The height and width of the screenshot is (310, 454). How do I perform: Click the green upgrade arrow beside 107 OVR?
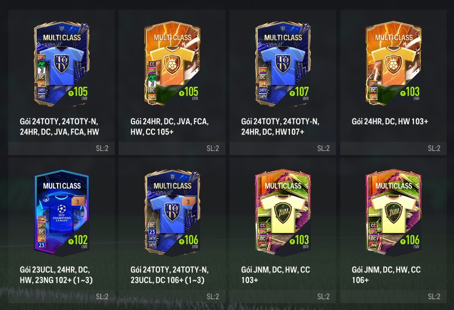292,93
